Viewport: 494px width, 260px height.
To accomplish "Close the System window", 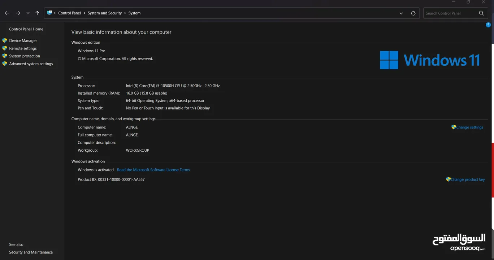I will [483, 2].
